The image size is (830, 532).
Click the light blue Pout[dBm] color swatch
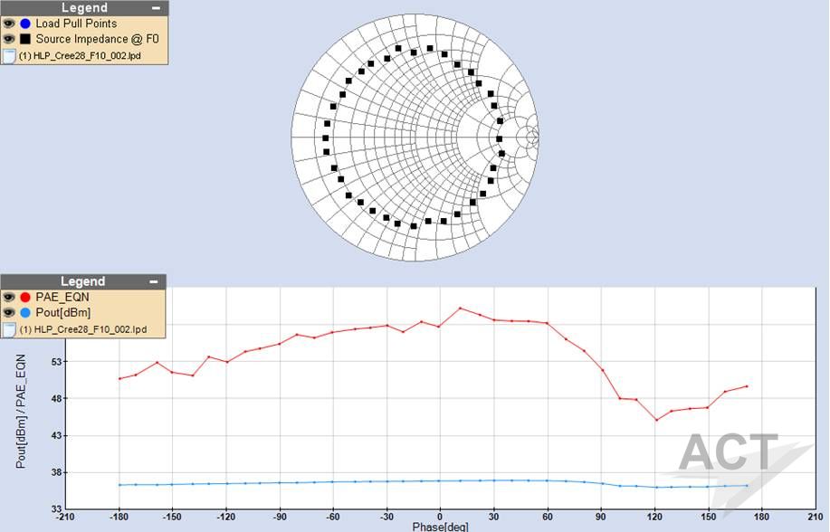24,312
